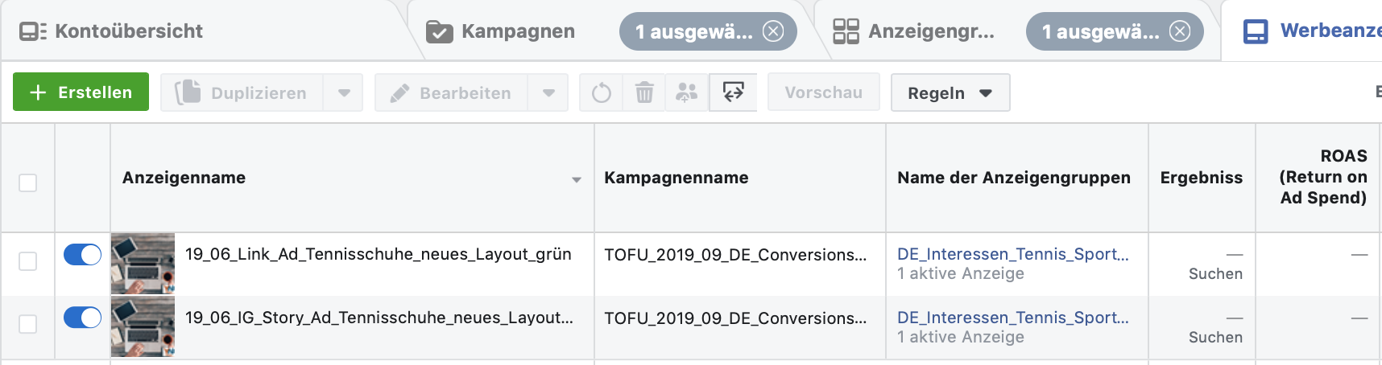
Task: Click the trash delete icon
Action: point(644,93)
